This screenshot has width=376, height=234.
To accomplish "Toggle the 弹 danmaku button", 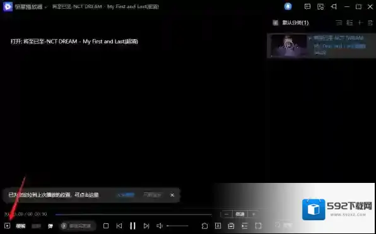I will pos(50,226).
